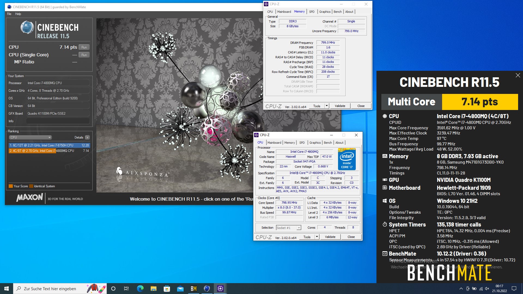The width and height of the screenshot is (523, 294).
Task: Click BenchMate version section icon
Action: (385, 253)
